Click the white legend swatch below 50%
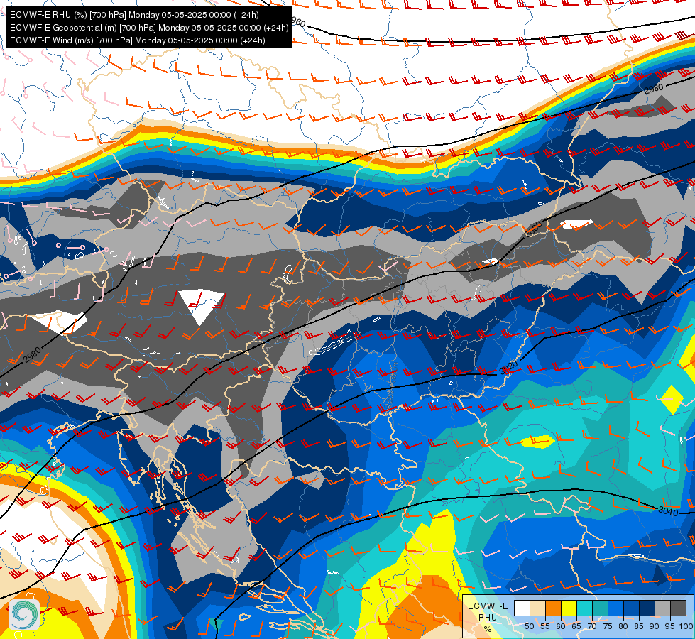 click(522, 608)
